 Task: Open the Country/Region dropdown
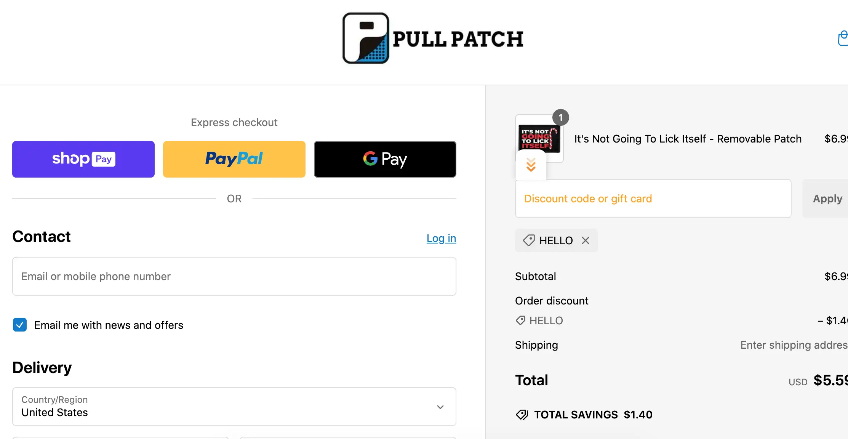(x=234, y=407)
